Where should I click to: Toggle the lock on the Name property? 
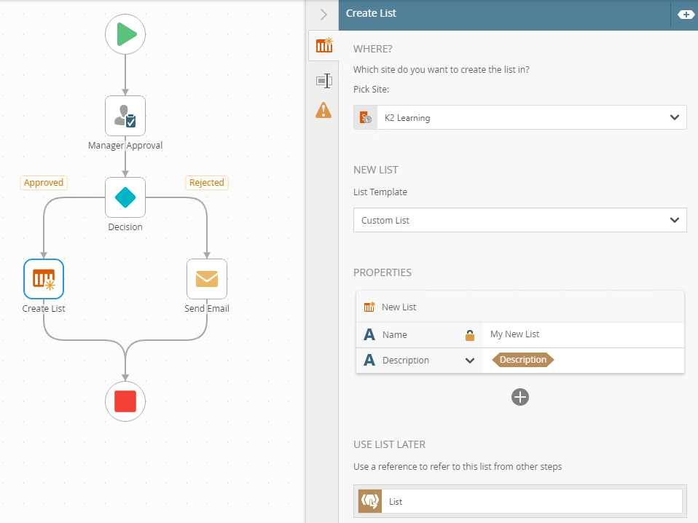pyautogui.click(x=470, y=335)
